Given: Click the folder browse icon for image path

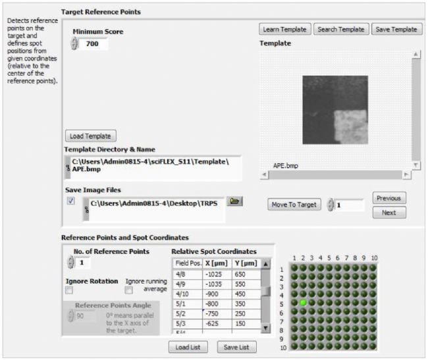Looking at the screenshot, I should [234, 201].
